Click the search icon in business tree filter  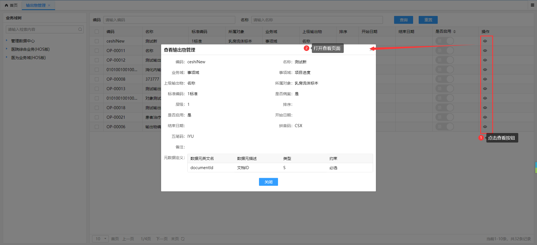(80, 29)
